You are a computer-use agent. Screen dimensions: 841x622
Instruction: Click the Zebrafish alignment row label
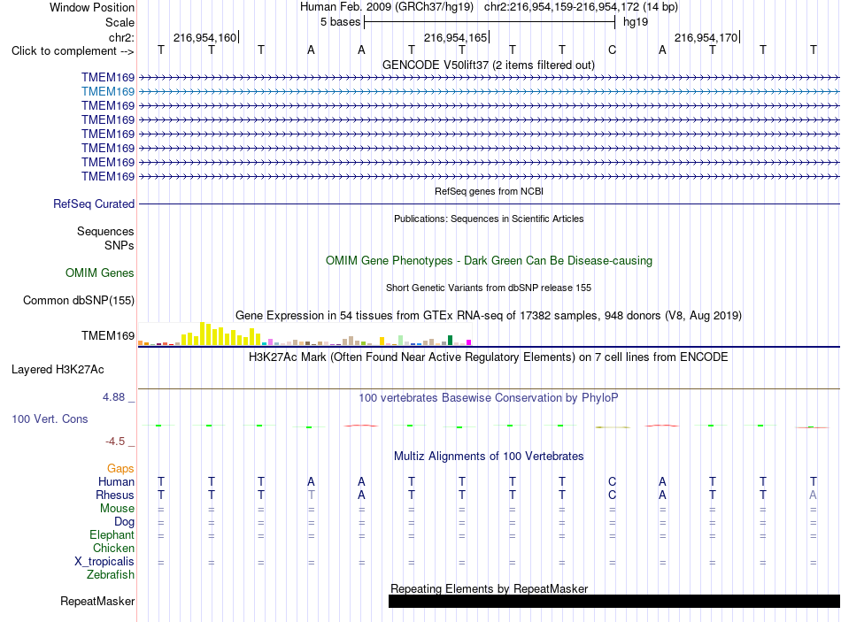click(x=111, y=575)
